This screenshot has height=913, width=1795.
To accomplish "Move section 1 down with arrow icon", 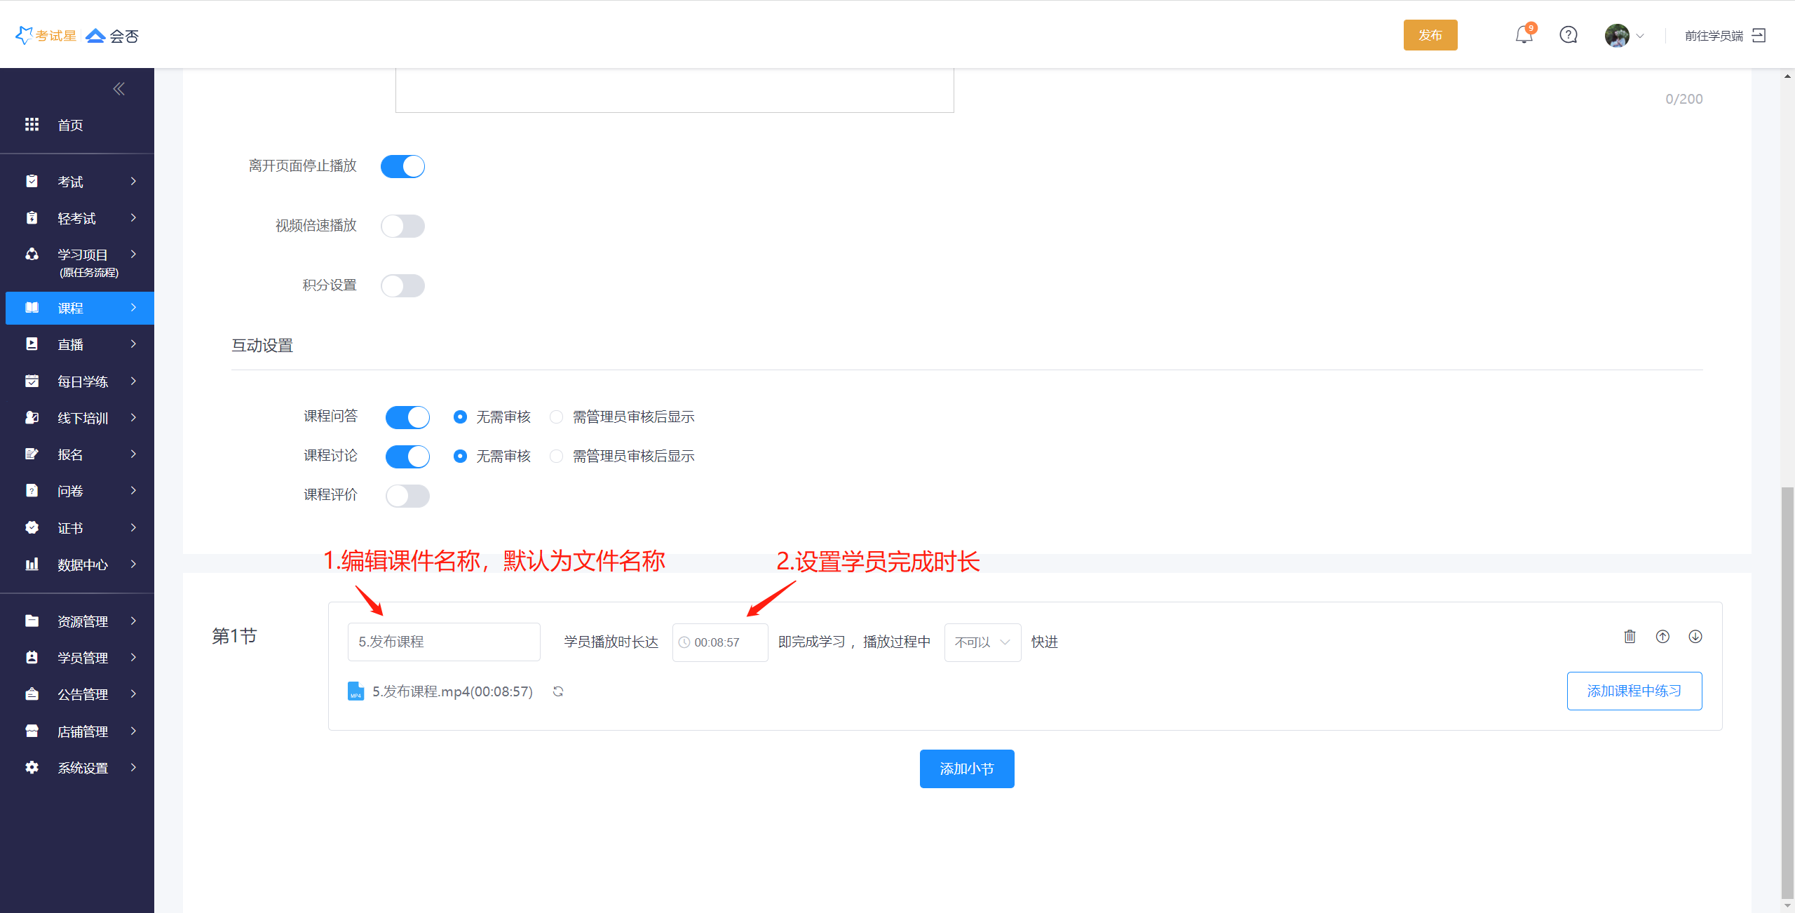I will [1695, 637].
